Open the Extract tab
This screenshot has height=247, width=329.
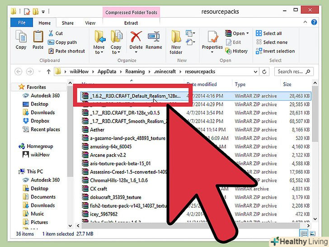coord(131,23)
